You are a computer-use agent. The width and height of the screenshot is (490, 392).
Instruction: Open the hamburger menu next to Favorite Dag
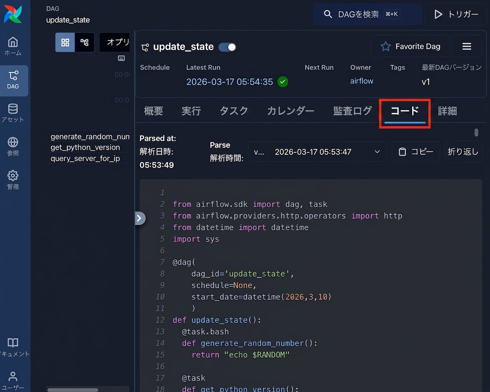467,46
